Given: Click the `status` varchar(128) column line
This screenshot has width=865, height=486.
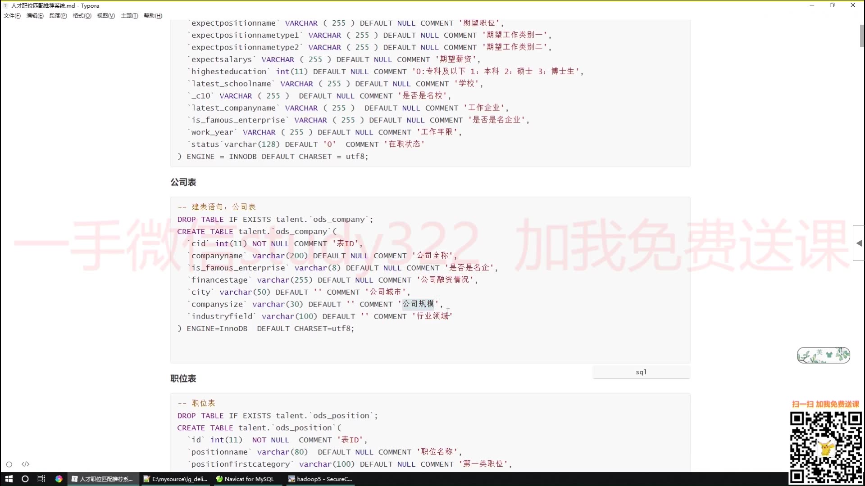Looking at the screenshot, I should 306,144.
